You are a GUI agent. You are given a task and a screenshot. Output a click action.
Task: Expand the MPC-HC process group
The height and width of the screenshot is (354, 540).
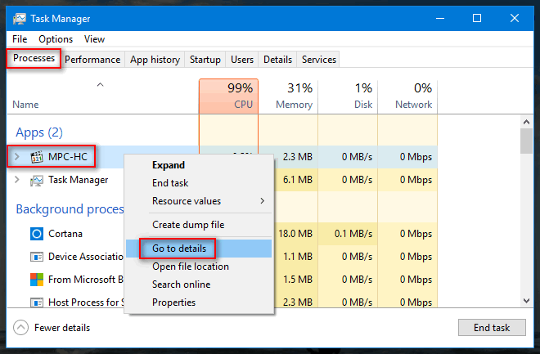(16, 157)
